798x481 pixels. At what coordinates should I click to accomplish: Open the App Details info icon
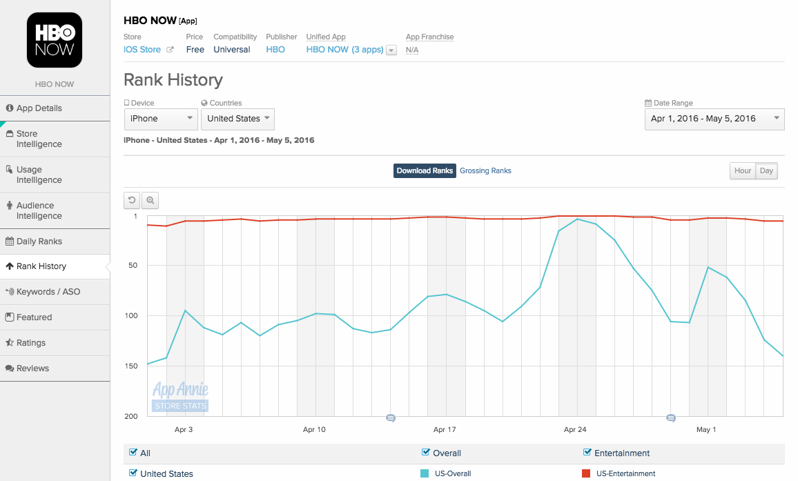tap(9, 108)
